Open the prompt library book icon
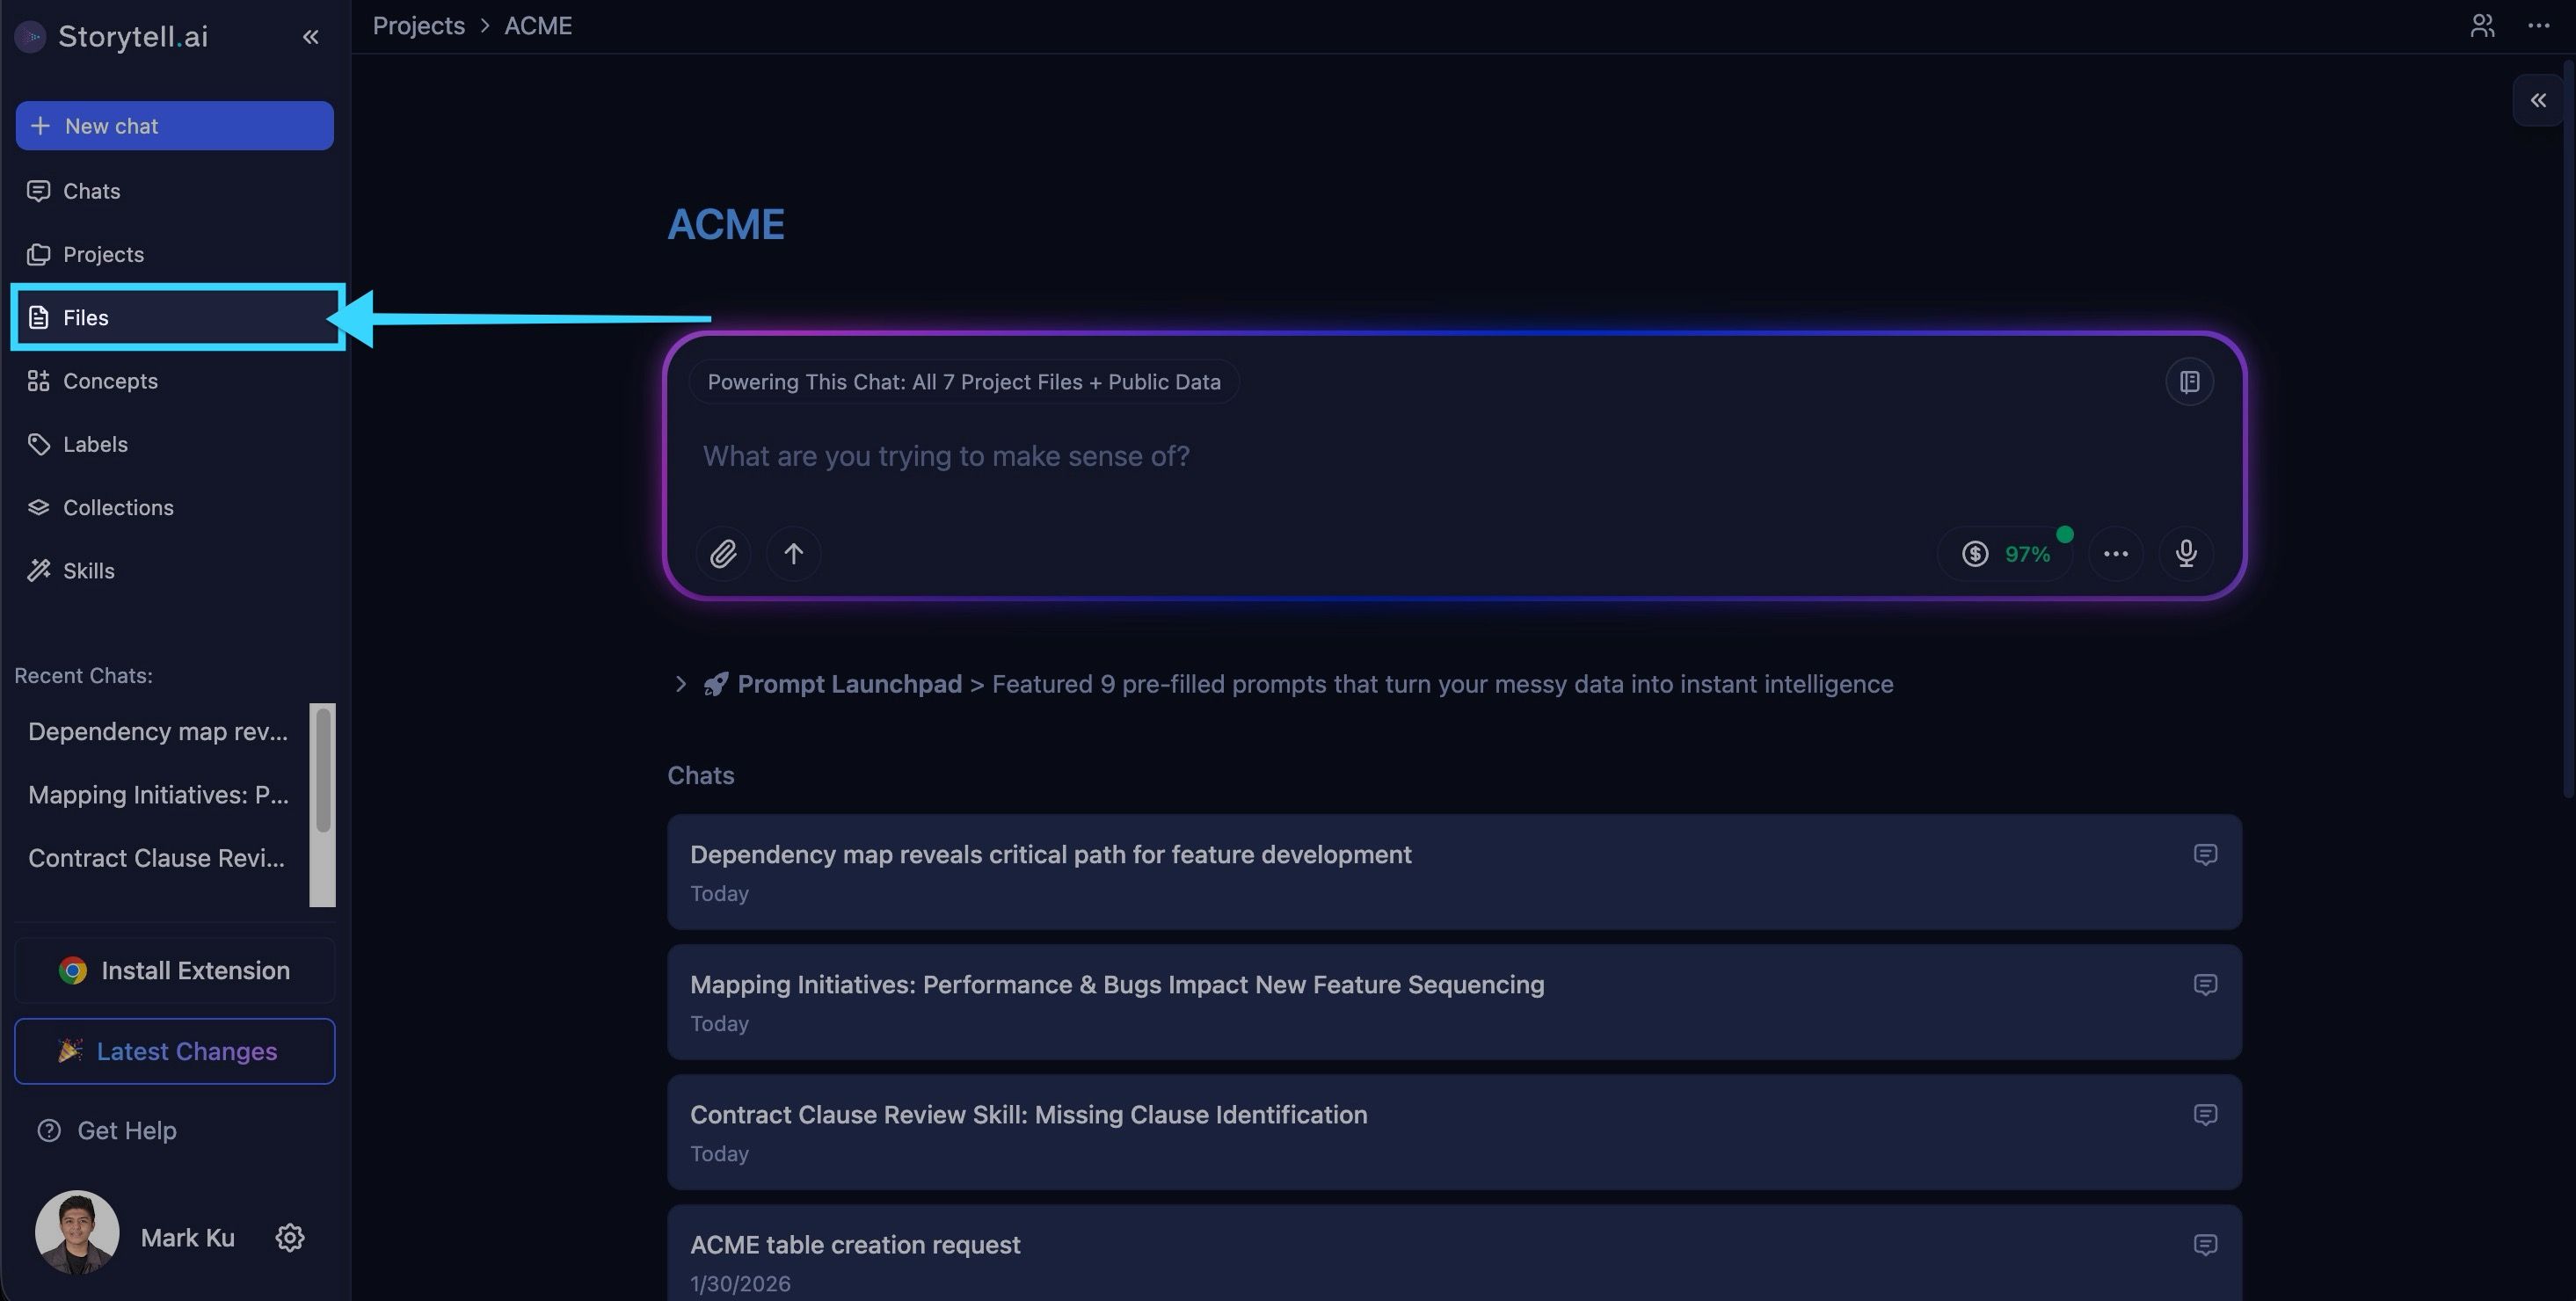The image size is (2576, 1301). pyautogui.click(x=2189, y=382)
